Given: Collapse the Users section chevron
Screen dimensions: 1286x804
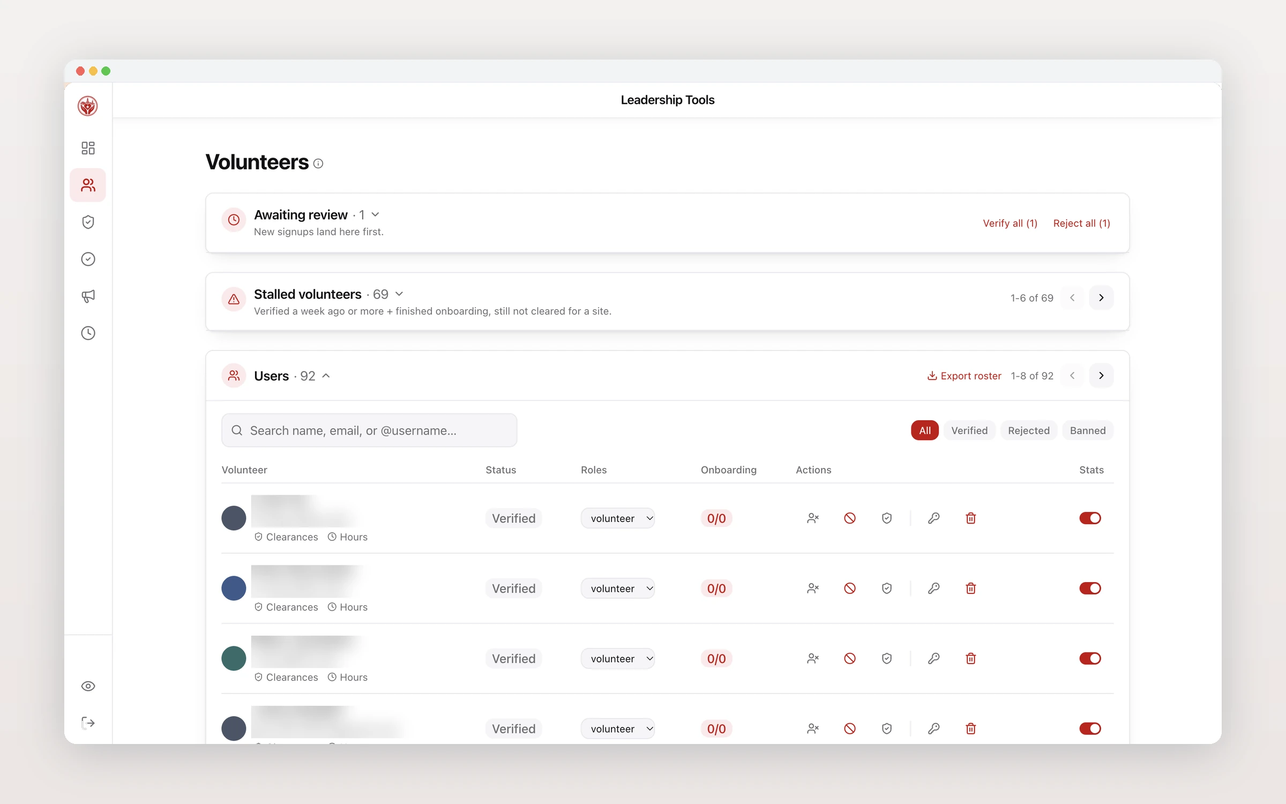Looking at the screenshot, I should (326, 376).
